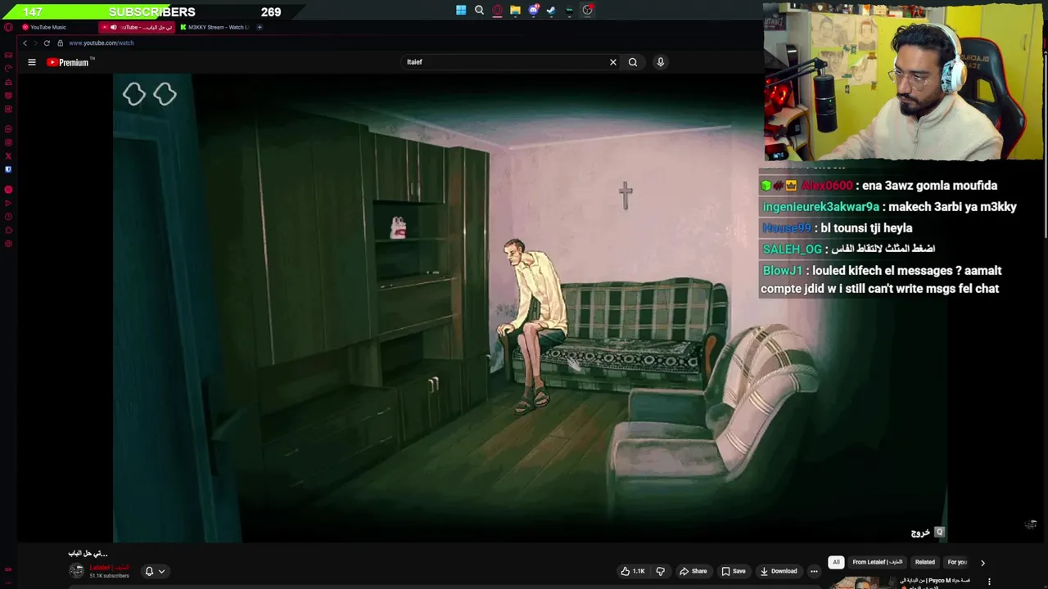Image resolution: width=1048 pixels, height=589 pixels.
Task: Show more filter chips with right arrow
Action: pyautogui.click(x=982, y=563)
